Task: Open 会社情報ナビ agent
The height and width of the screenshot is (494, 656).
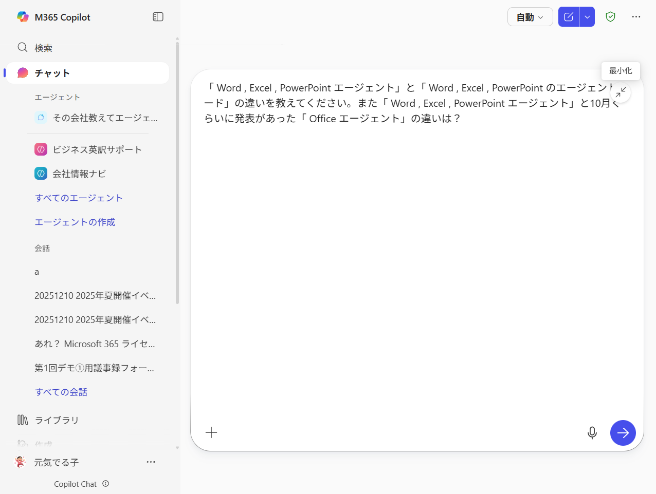Action: 79,174
